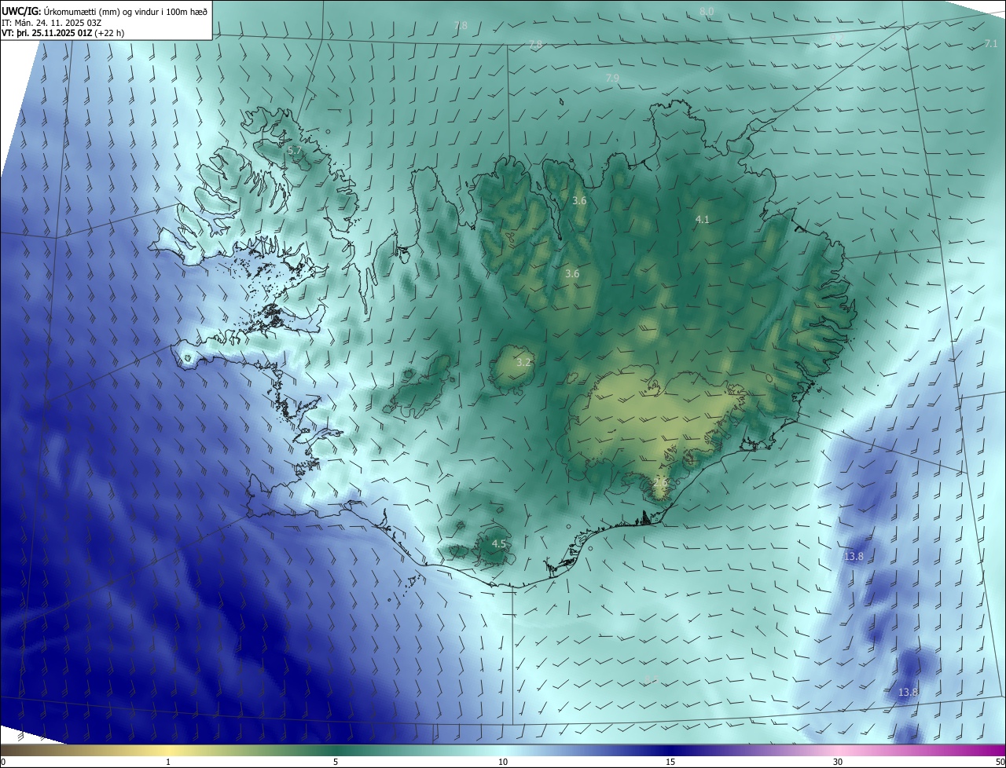Click the 3.2 value on the small central glacier

pos(524,363)
